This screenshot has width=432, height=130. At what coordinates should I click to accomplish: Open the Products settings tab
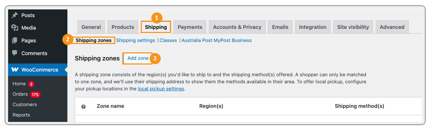123,27
